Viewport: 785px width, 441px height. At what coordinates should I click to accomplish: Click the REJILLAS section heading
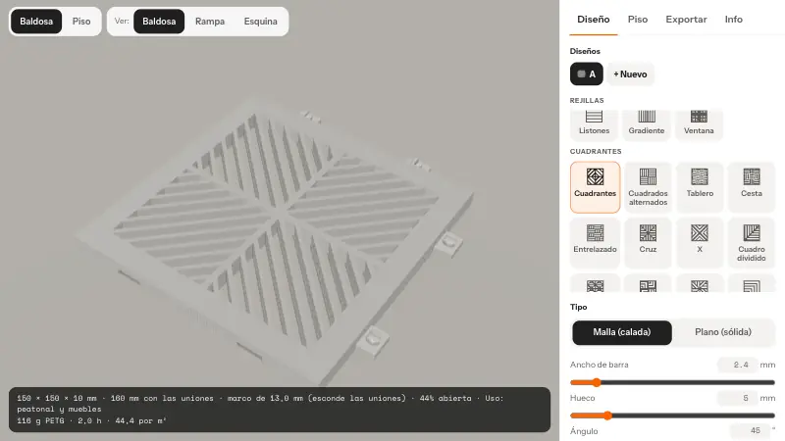[587, 101]
